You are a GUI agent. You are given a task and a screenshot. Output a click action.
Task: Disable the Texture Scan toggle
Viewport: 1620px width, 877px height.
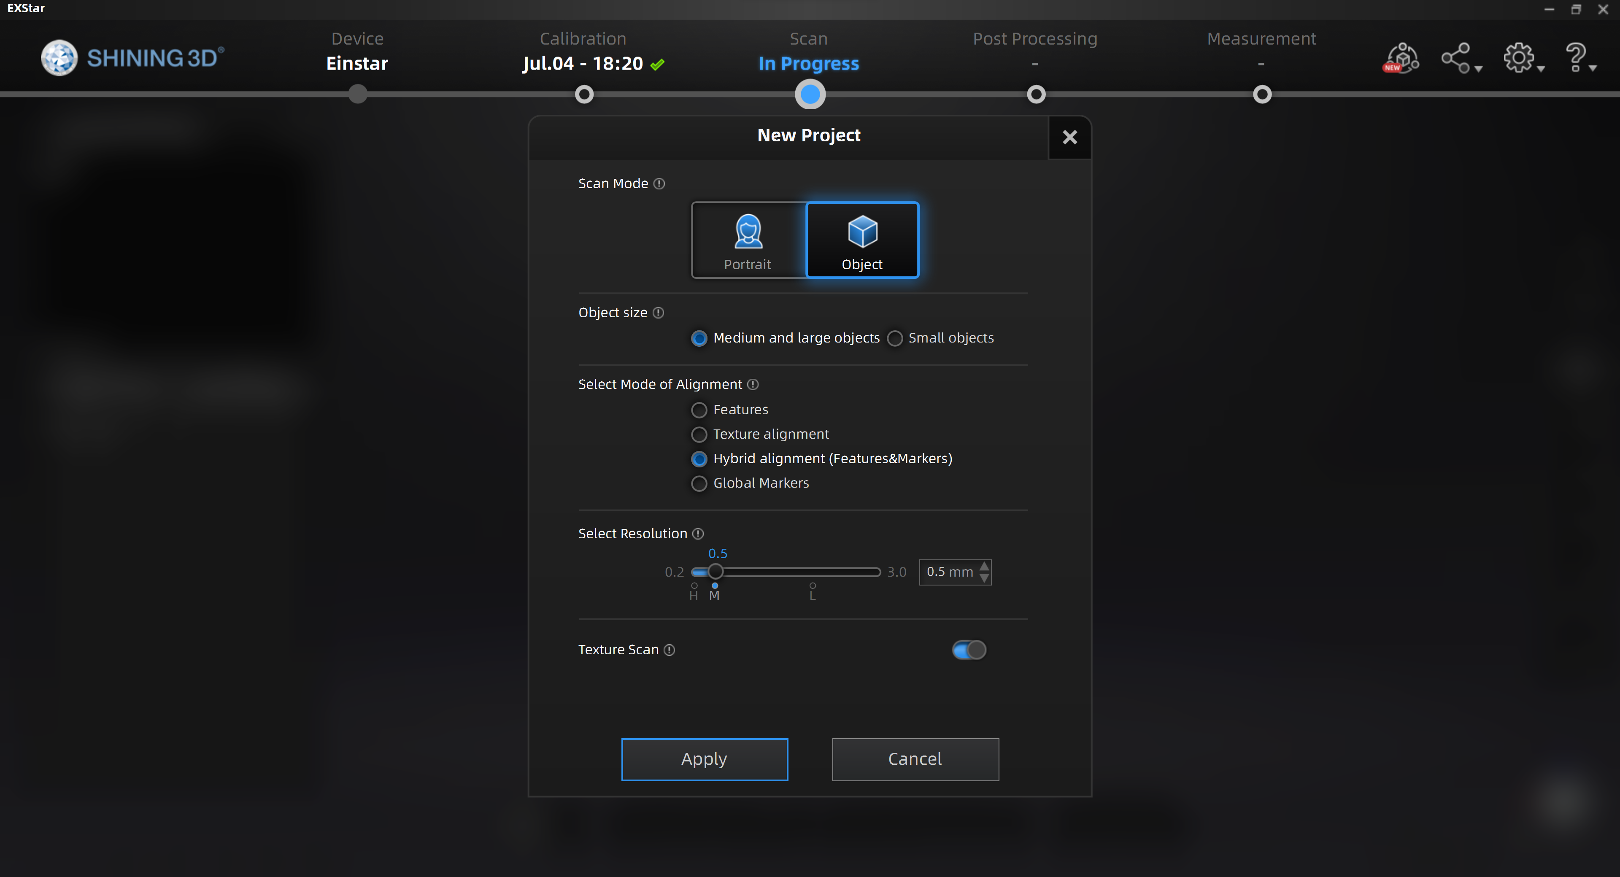pos(969,650)
